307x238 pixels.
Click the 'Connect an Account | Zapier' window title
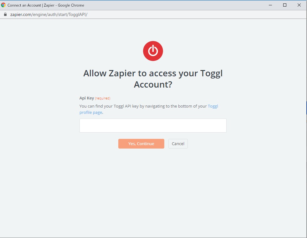point(31,5)
